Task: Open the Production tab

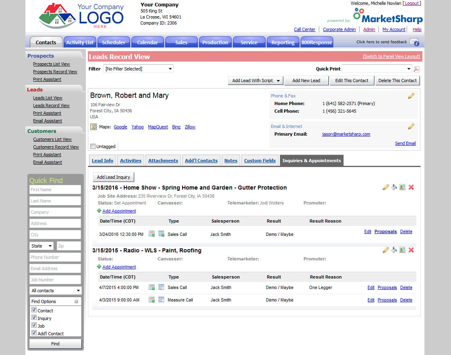Action: 215,42
